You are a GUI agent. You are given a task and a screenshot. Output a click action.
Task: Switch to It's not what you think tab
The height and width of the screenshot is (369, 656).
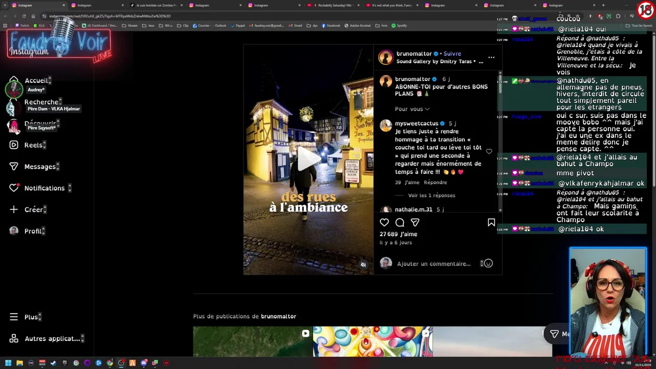point(392,5)
